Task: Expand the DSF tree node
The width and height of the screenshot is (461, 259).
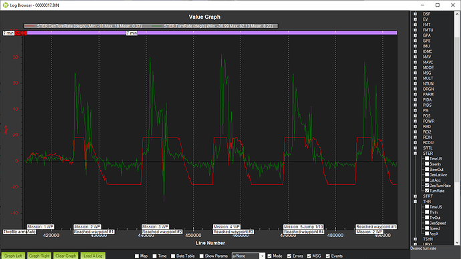Action: tap(415, 14)
